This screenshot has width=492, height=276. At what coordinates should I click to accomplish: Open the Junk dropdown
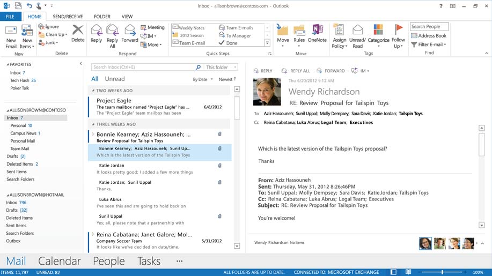(x=48, y=43)
